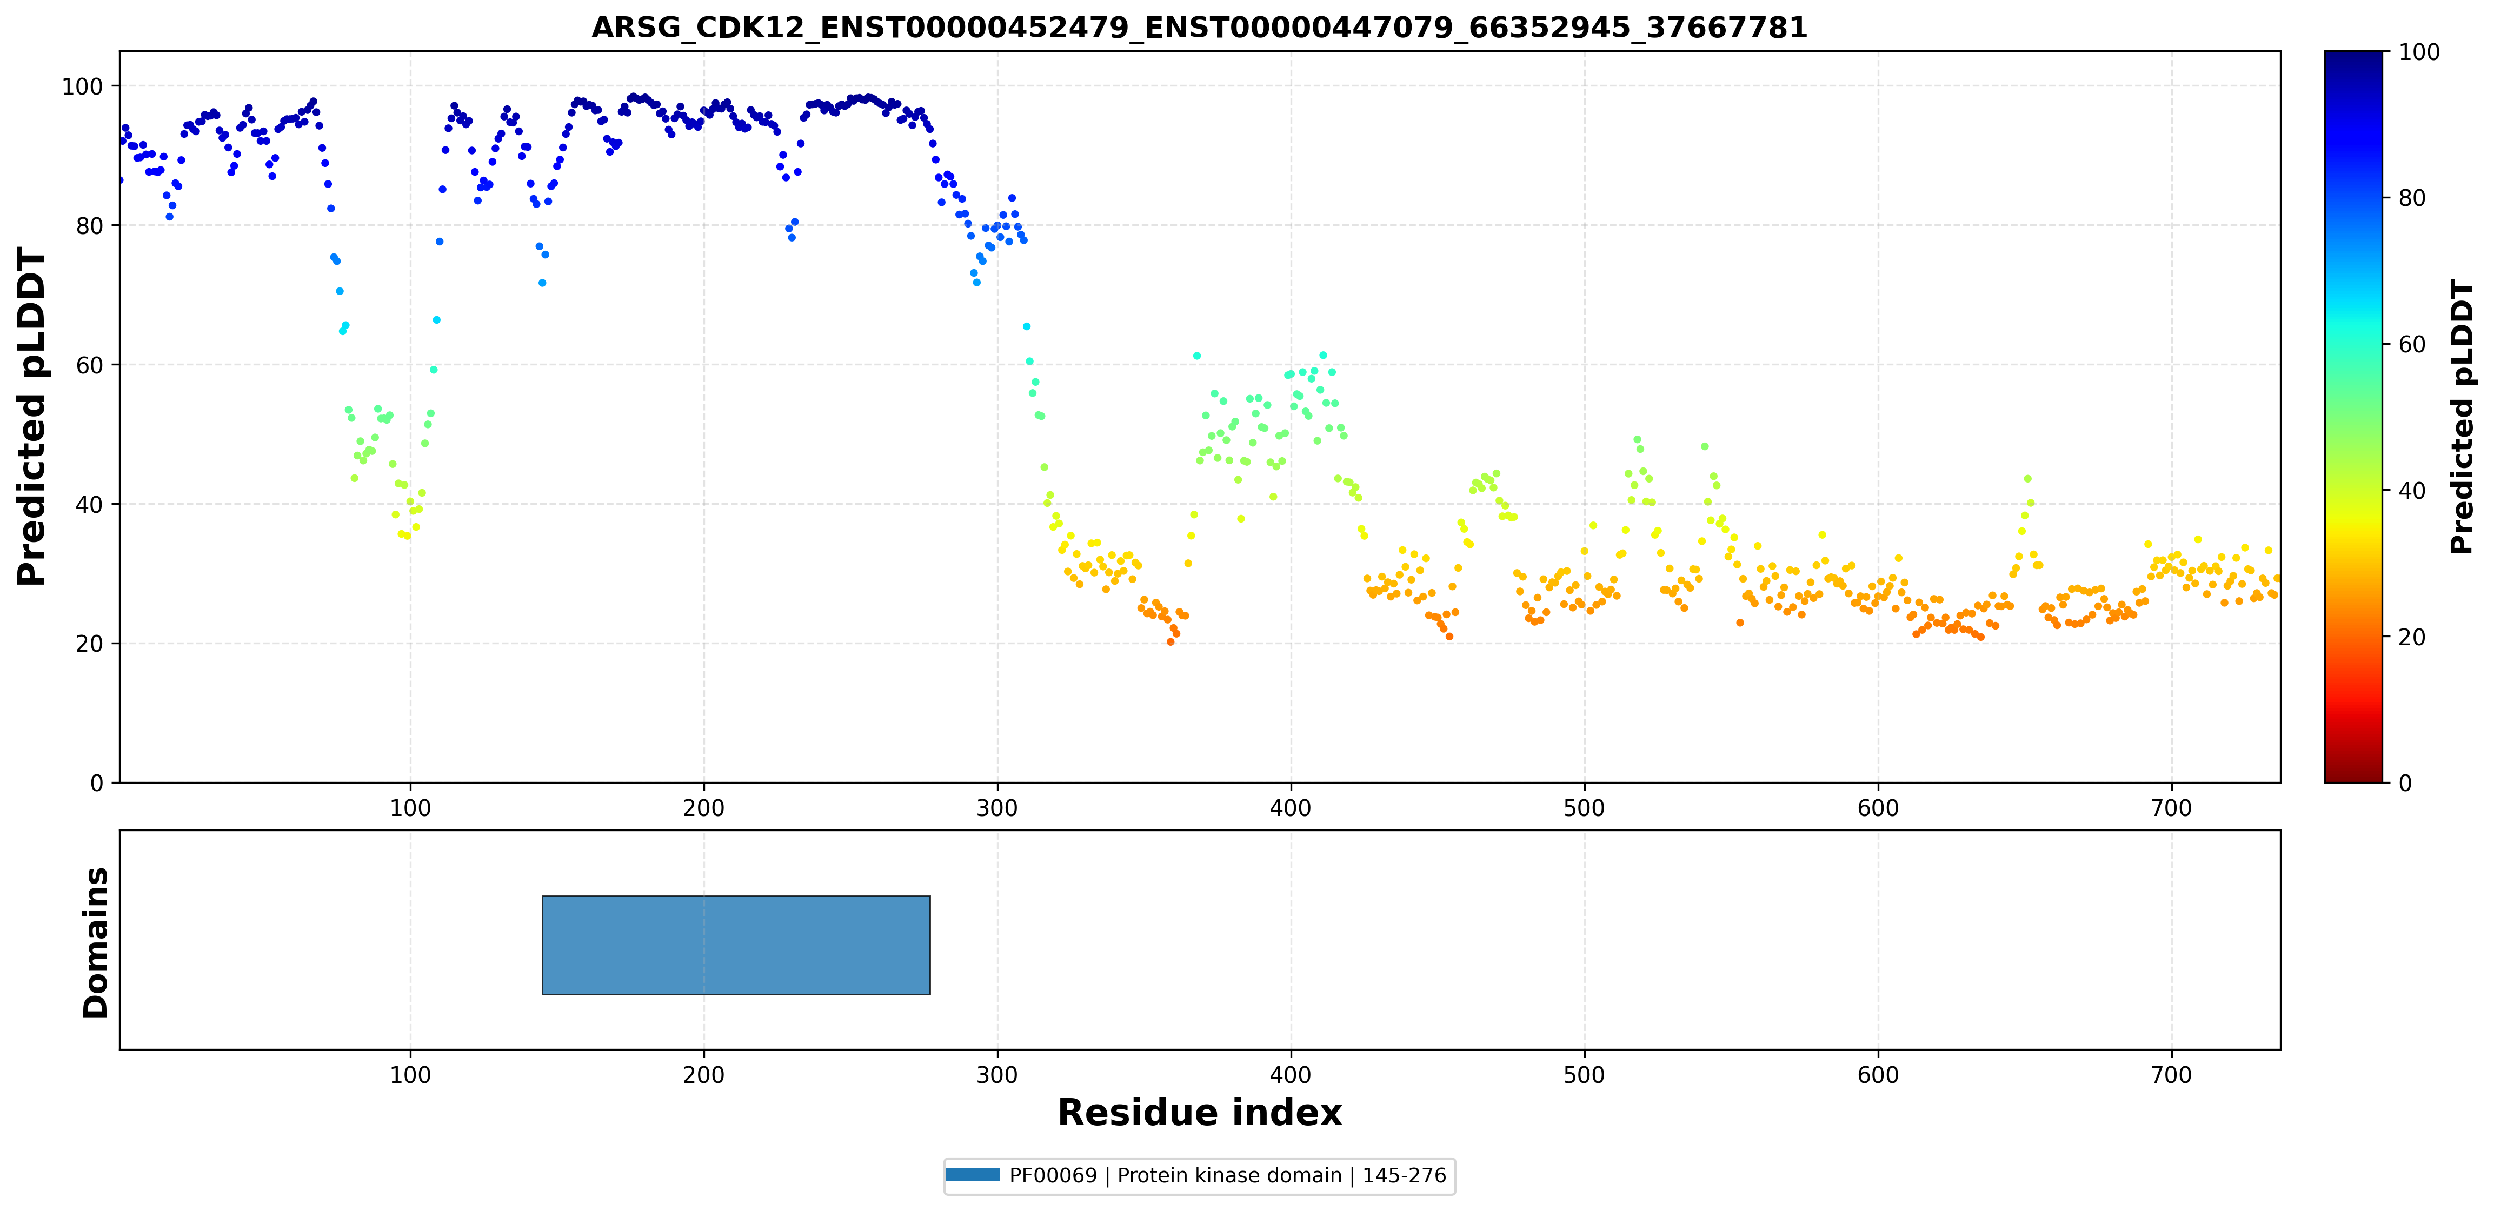
Task: Click the Residue index axis label
Action: click(x=1199, y=1112)
